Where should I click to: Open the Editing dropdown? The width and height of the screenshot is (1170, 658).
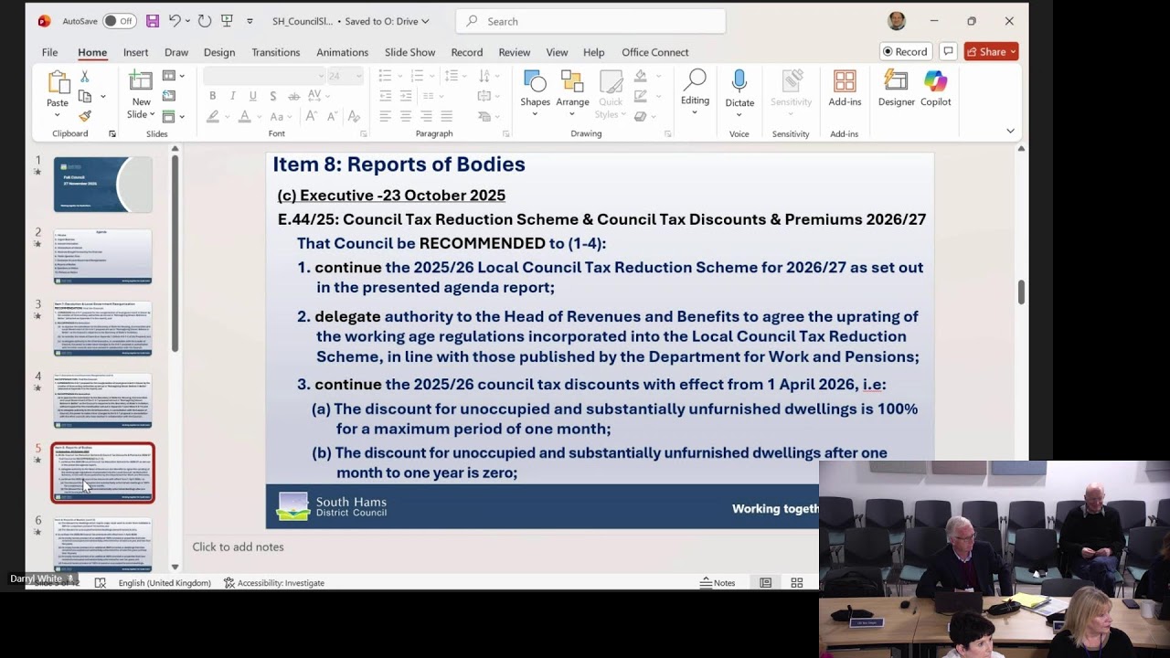pyautogui.click(x=695, y=91)
